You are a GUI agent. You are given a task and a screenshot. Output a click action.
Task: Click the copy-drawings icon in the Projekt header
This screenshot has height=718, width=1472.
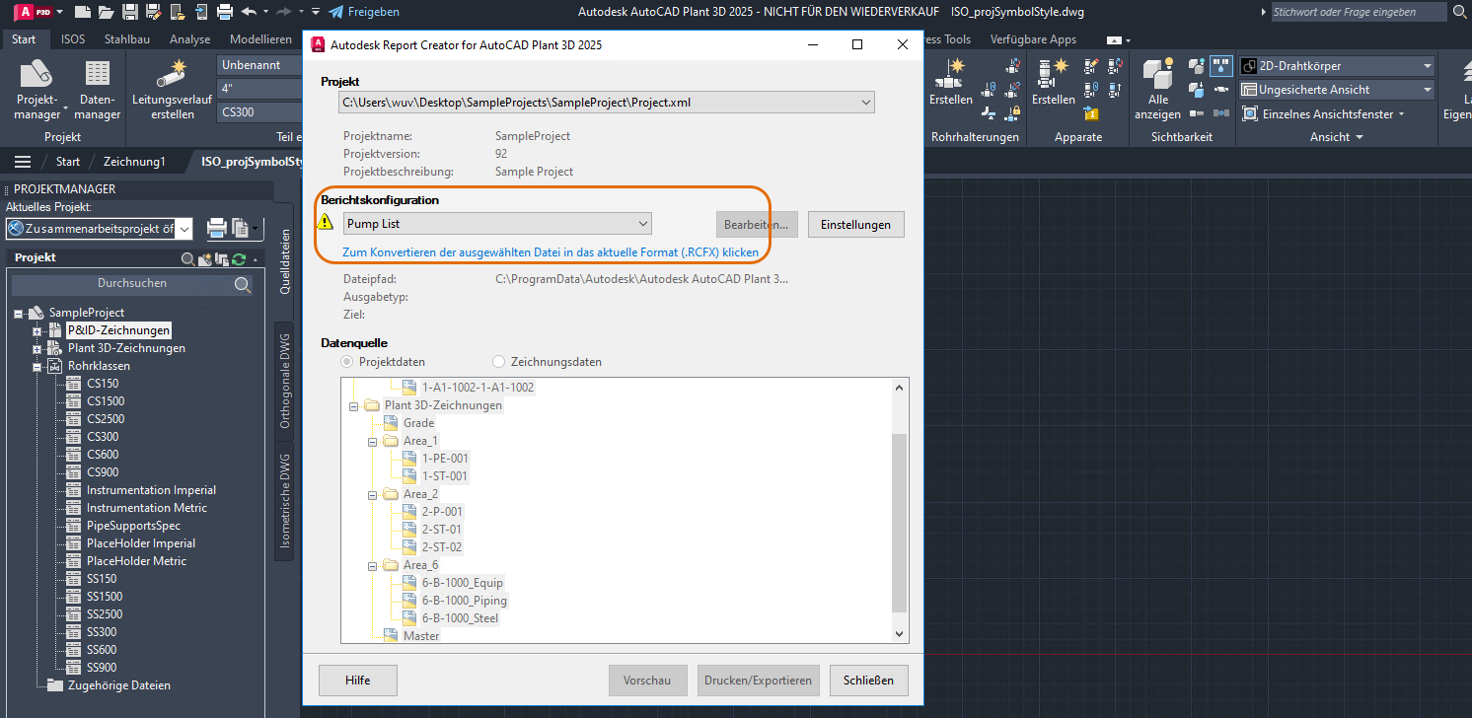click(222, 259)
